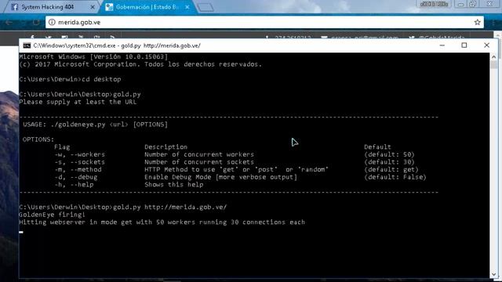Click the 'Microsoft Windows [Versión 10.0.15063]' line
The height and width of the screenshot is (282, 502).
[x=93, y=57]
